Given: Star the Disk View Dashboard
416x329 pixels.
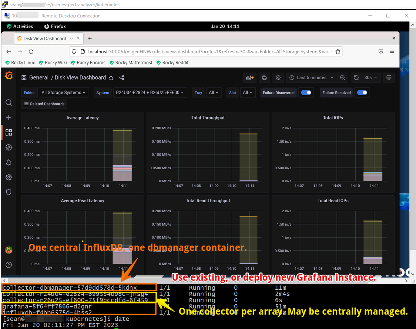Looking at the screenshot, I should coord(111,77).
